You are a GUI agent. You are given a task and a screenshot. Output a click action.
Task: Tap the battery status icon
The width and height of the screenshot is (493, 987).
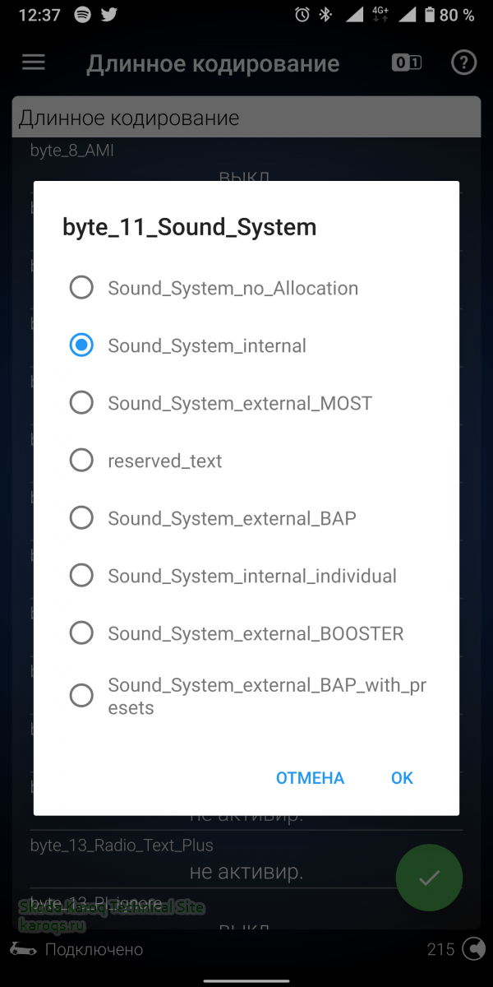tap(430, 15)
